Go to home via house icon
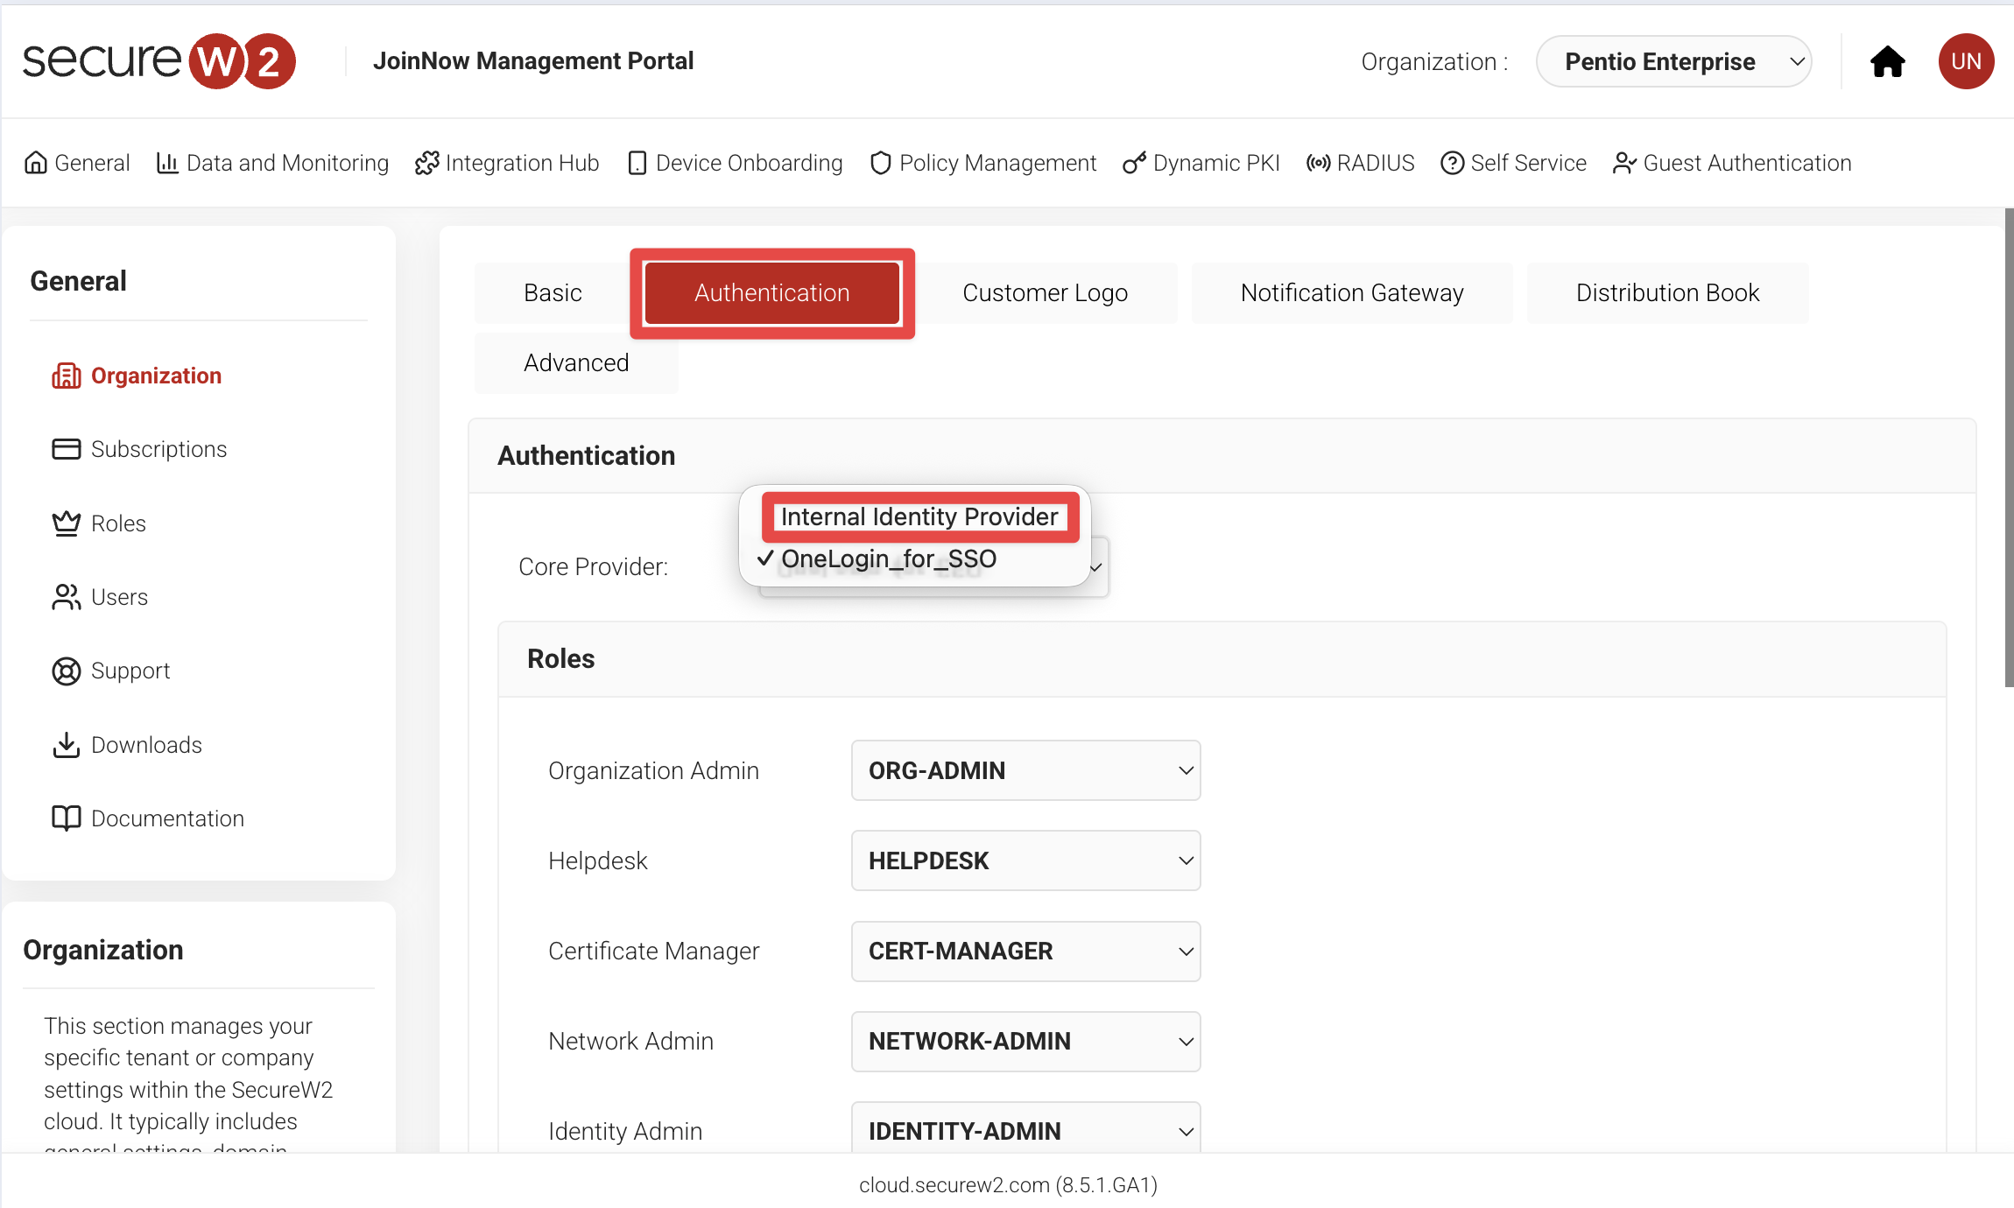Viewport: 2014px width, 1208px height. click(1887, 61)
